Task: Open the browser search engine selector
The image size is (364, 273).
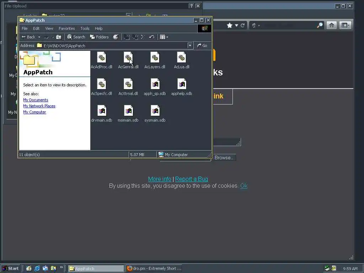Action: [x=255, y=25]
